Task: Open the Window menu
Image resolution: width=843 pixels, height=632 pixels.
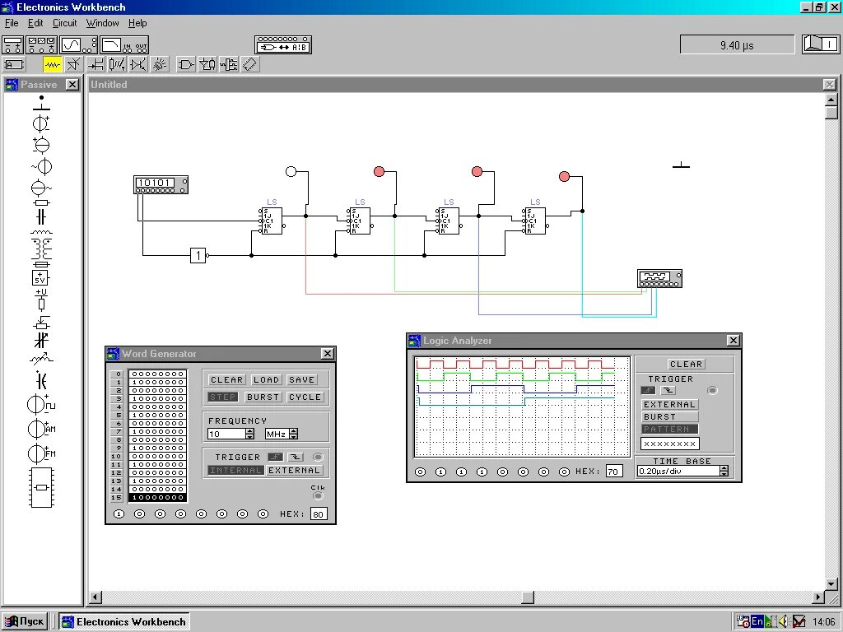Action: point(102,23)
